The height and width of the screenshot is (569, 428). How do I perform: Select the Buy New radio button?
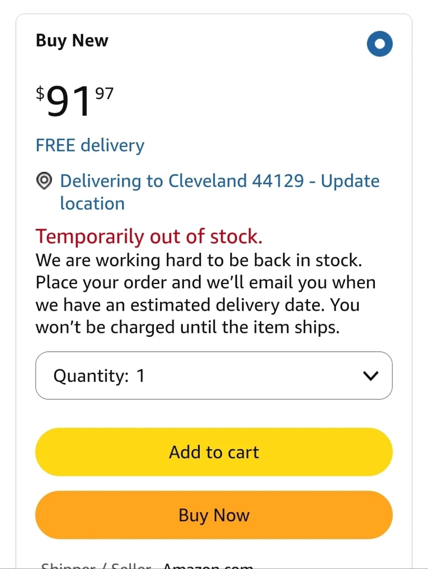click(x=380, y=44)
